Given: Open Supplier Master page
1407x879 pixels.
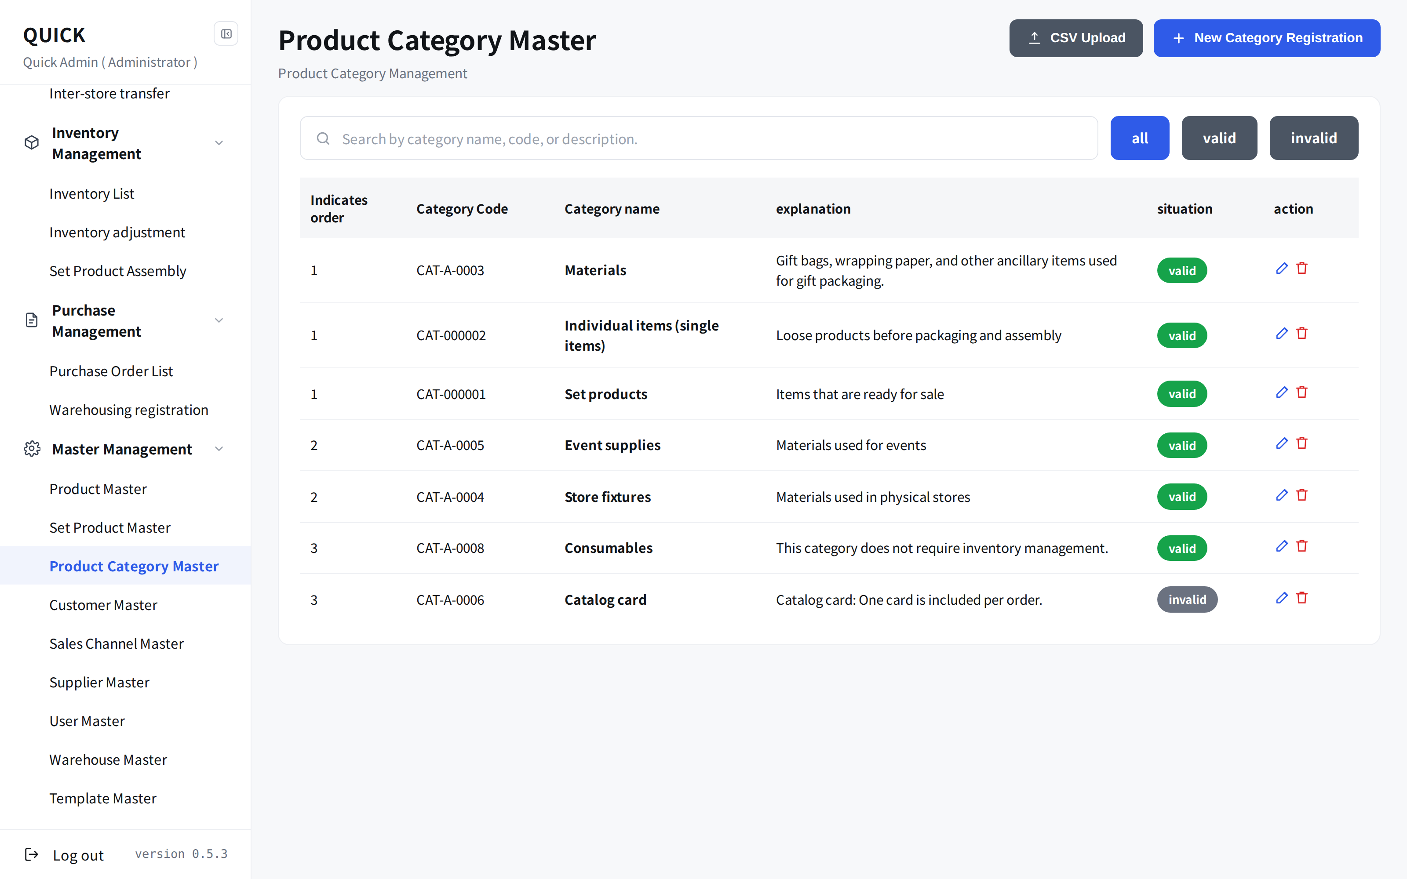Looking at the screenshot, I should (x=99, y=683).
